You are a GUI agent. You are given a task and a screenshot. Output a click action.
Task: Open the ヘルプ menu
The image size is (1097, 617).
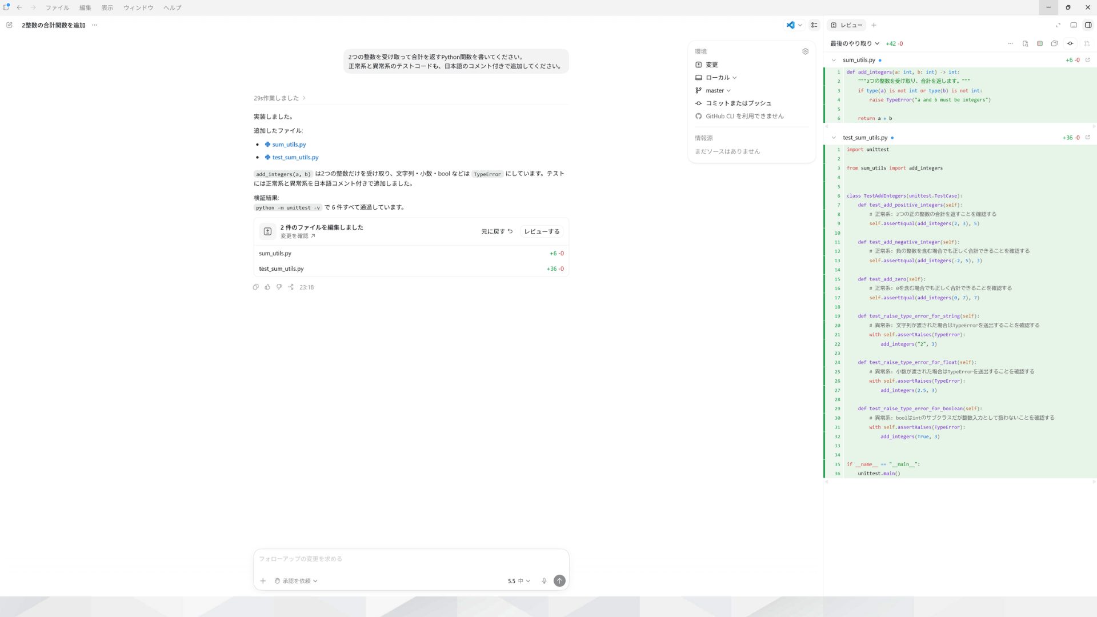point(172,7)
